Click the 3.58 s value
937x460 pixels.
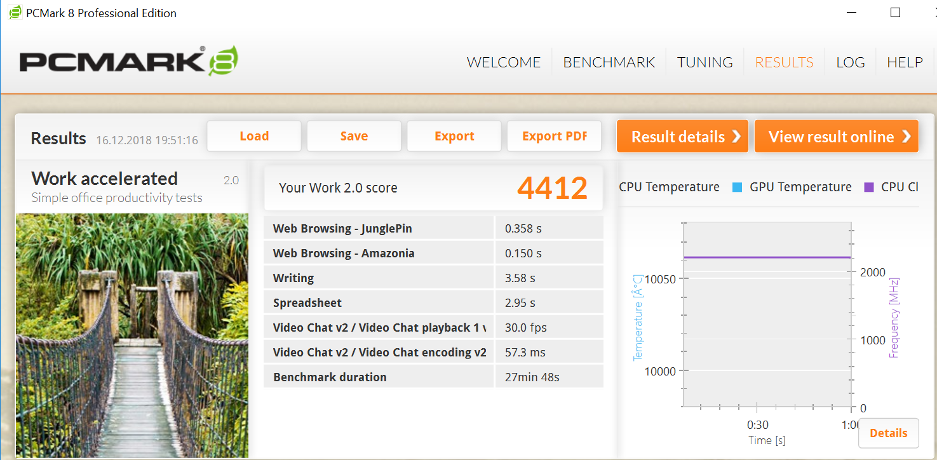[520, 278]
